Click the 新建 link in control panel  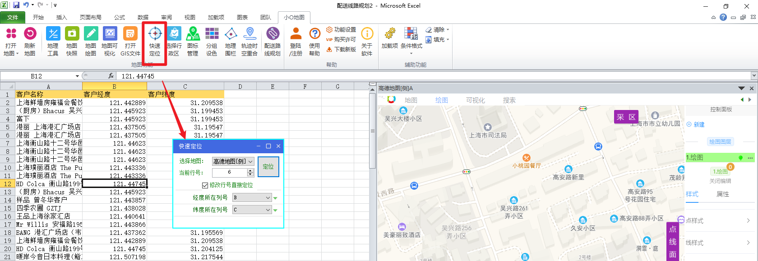click(696, 124)
